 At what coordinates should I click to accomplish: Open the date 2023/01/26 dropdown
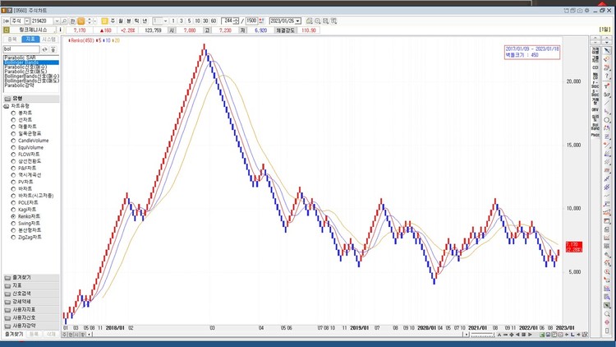[x=298, y=21]
